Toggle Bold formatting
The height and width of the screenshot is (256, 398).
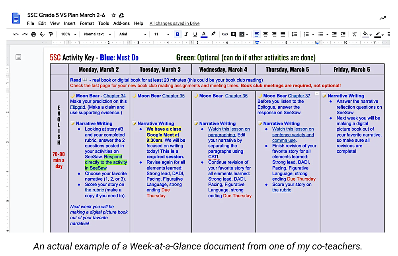coord(178,34)
